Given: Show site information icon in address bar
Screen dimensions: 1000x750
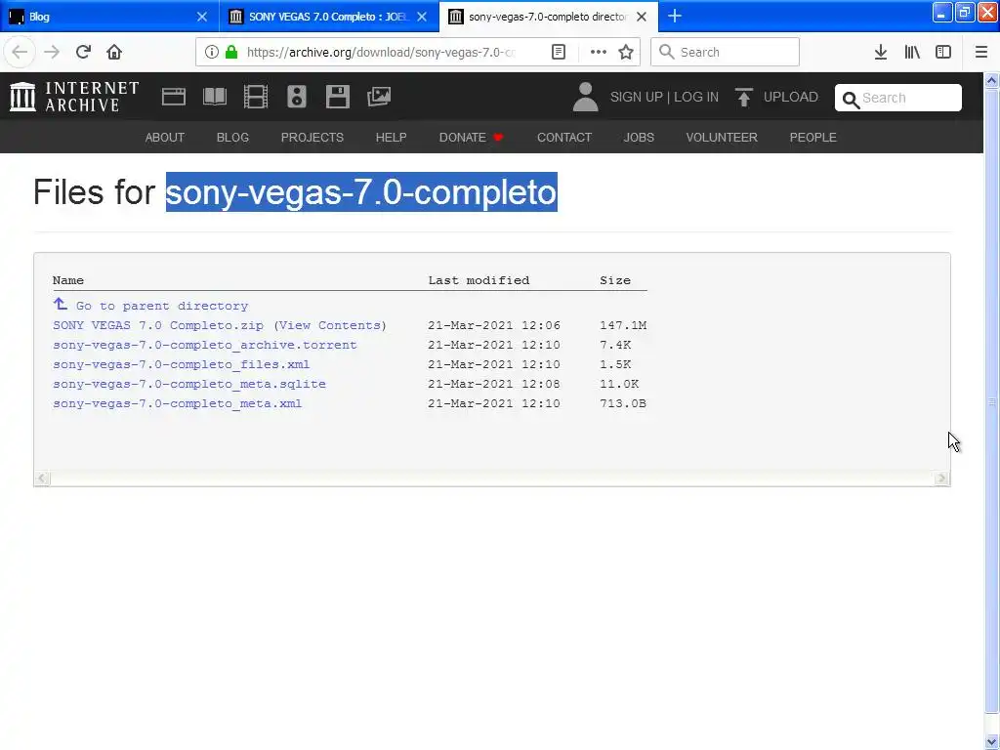Looking at the screenshot, I should [212, 53].
